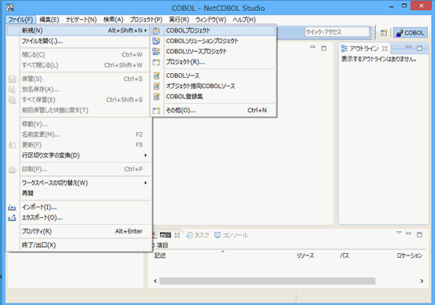This screenshot has height=305, width=435.
Task: Open the ファイル(F) menu
Action: coord(20,20)
